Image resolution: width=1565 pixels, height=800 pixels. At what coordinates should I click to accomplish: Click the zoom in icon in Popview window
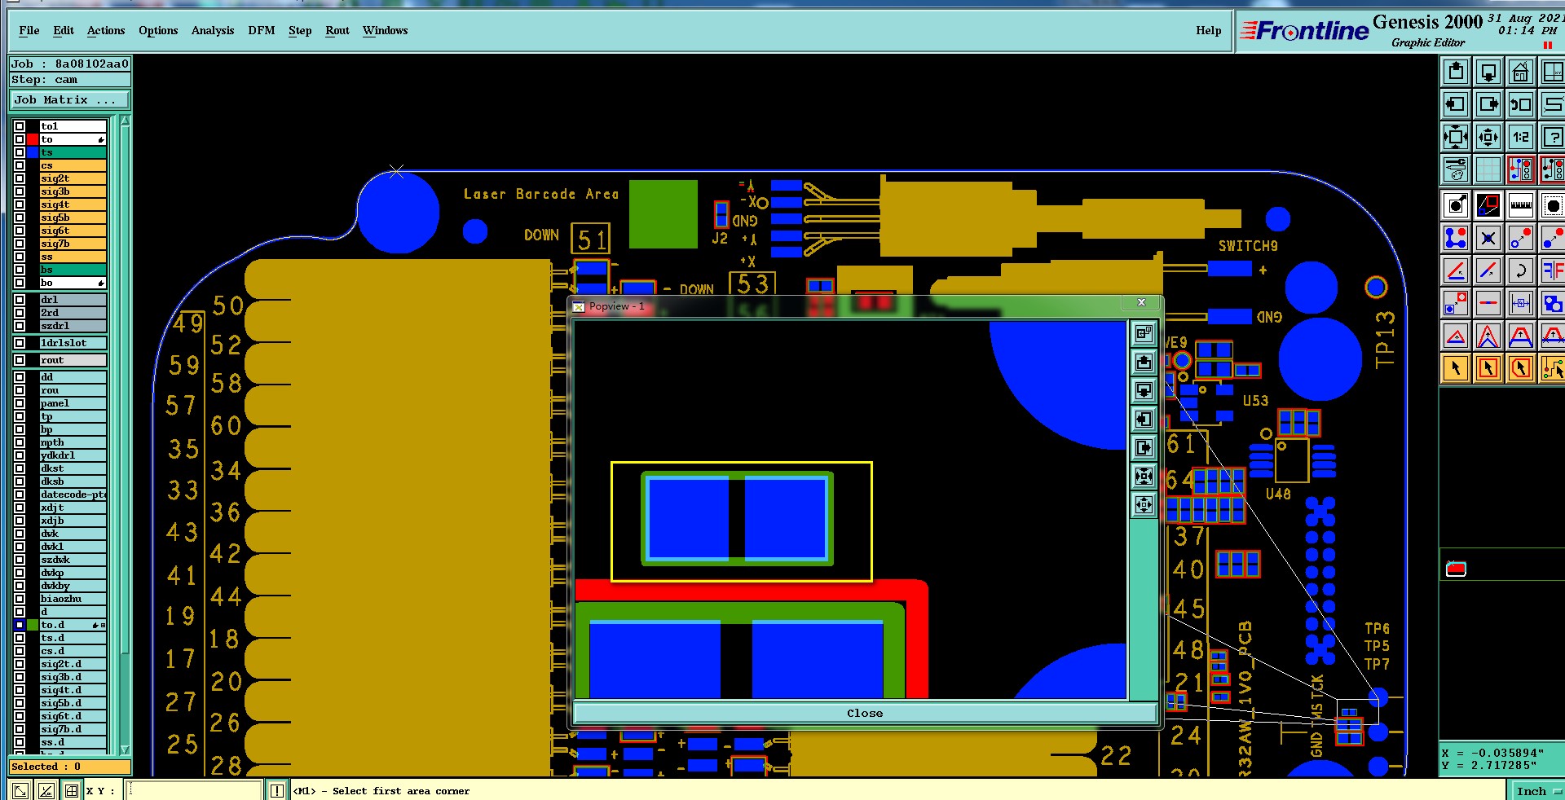[x=1144, y=476]
